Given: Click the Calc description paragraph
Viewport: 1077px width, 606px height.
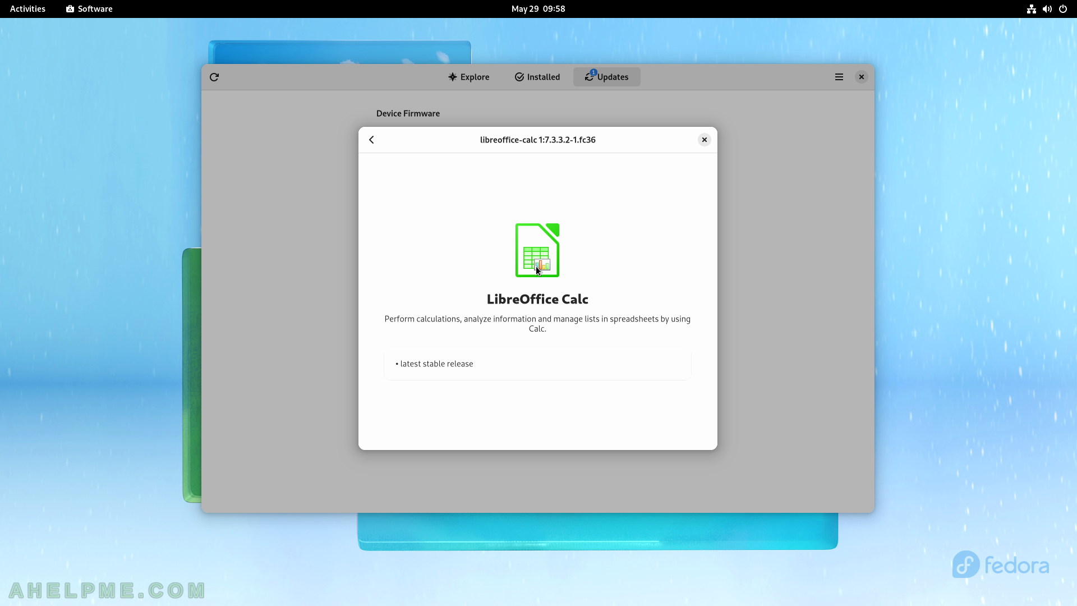Looking at the screenshot, I should click(537, 324).
